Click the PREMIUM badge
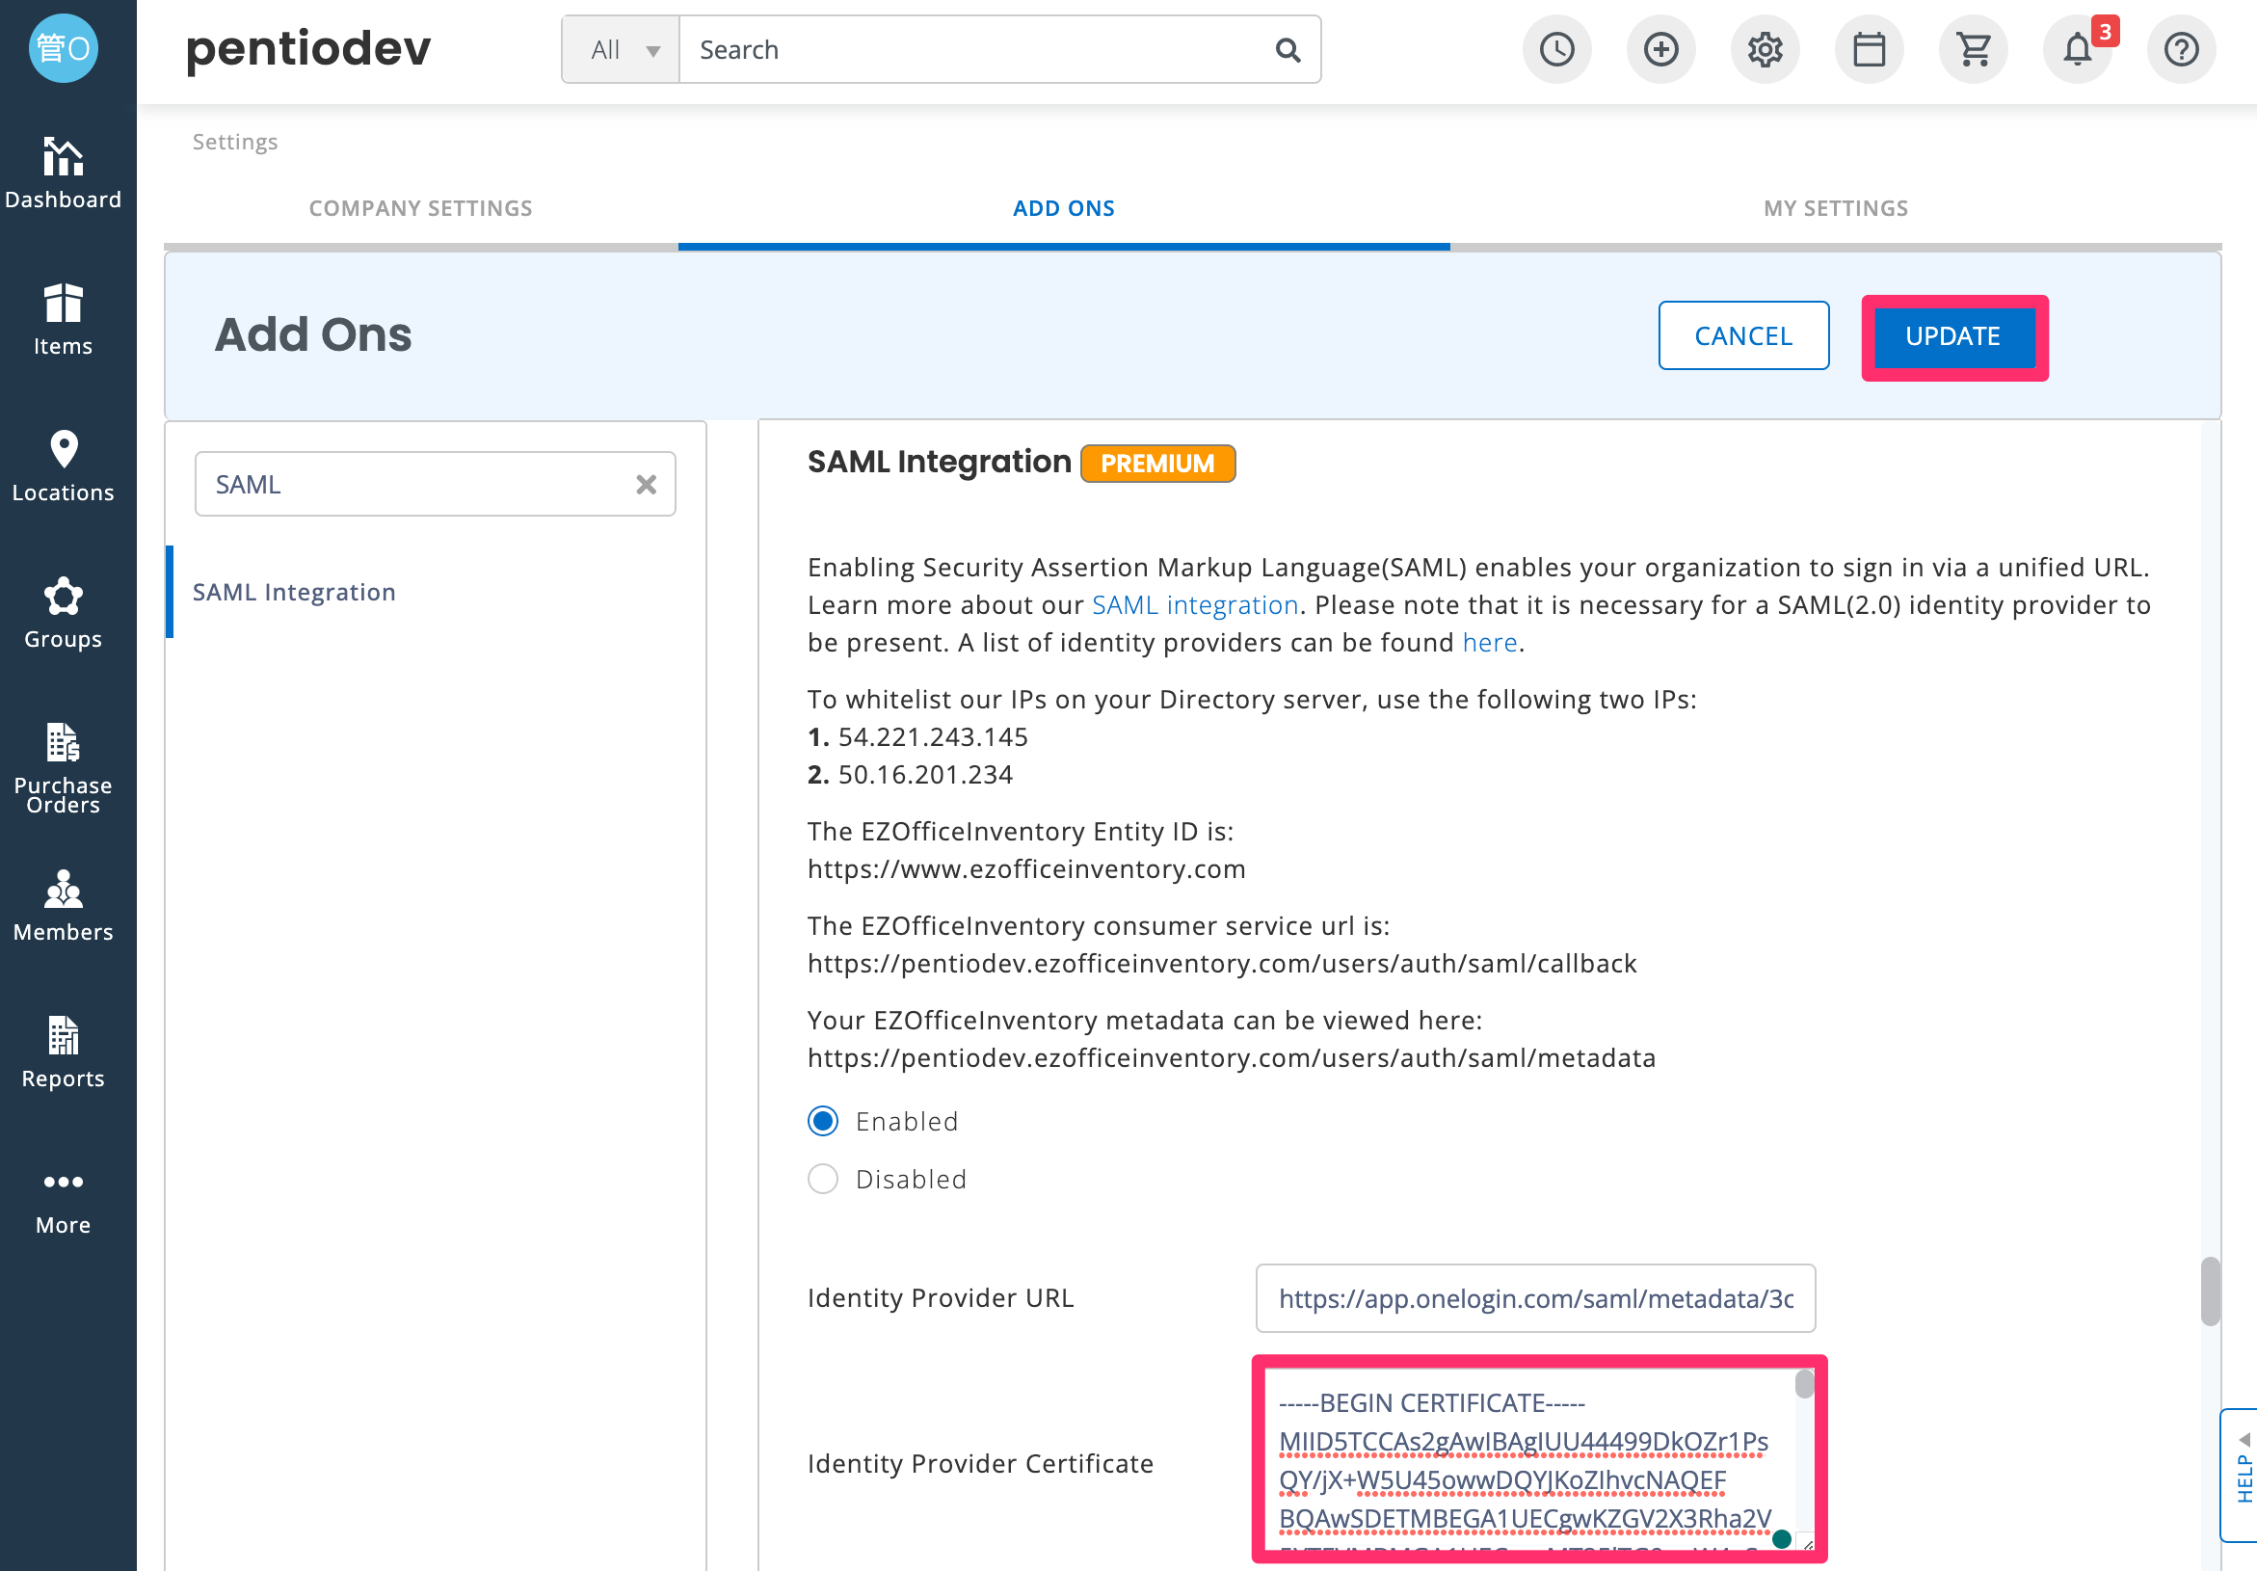The image size is (2257, 1571). [1158, 464]
